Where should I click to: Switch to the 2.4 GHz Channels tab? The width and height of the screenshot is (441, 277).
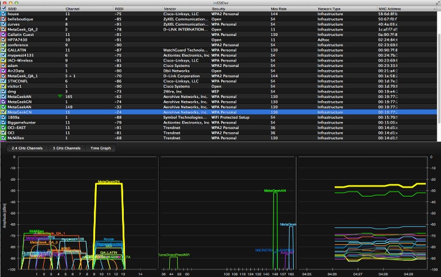point(27,149)
